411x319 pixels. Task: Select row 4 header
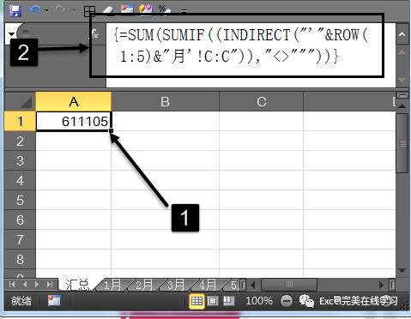20,180
